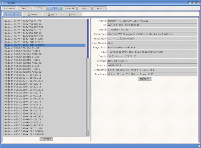This screenshot has height=148, width=201.
Task: Pick Radeon RV73:1920x1080 RGB16 row
Action: coord(45,42)
